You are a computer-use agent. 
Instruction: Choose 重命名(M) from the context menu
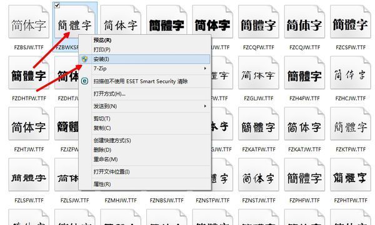[x=145, y=159]
